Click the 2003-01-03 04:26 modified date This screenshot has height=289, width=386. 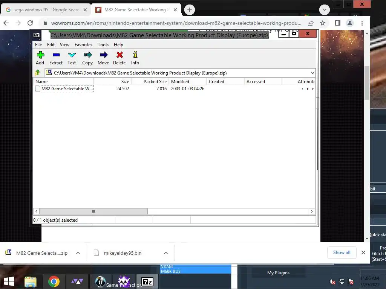tap(188, 89)
